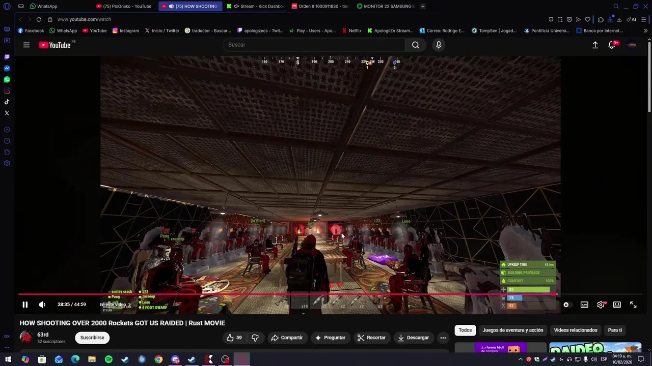Screen dimensions: 652x366
Task: Open YouTube hamburger guide menu
Action: click(26, 45)
